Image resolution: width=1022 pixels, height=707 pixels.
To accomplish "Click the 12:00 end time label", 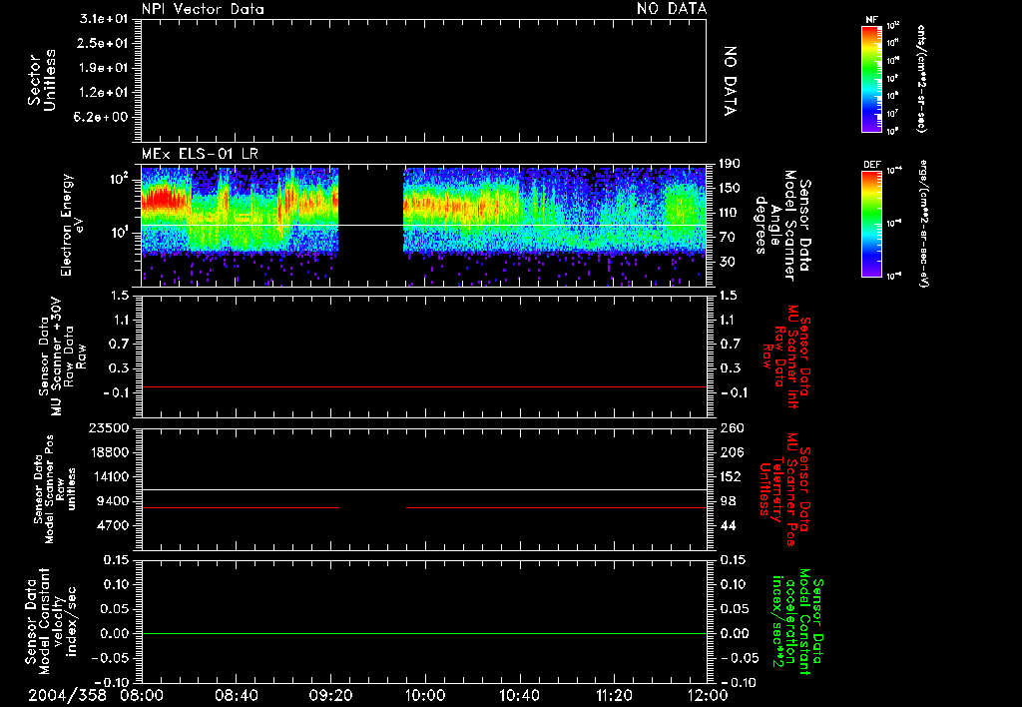I will tap(708, 694).
